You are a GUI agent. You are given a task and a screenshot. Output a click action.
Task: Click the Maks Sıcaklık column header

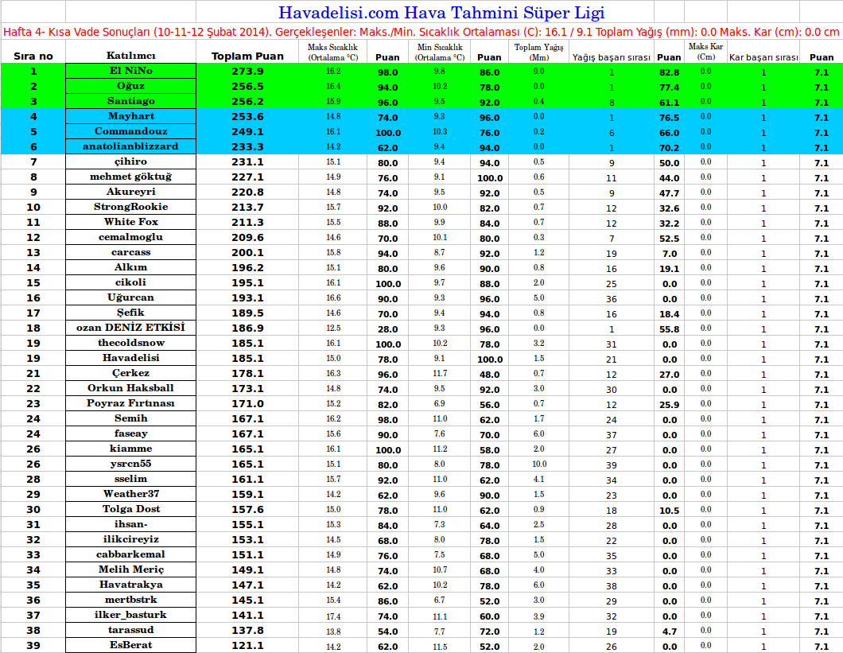tap(333, 52)
